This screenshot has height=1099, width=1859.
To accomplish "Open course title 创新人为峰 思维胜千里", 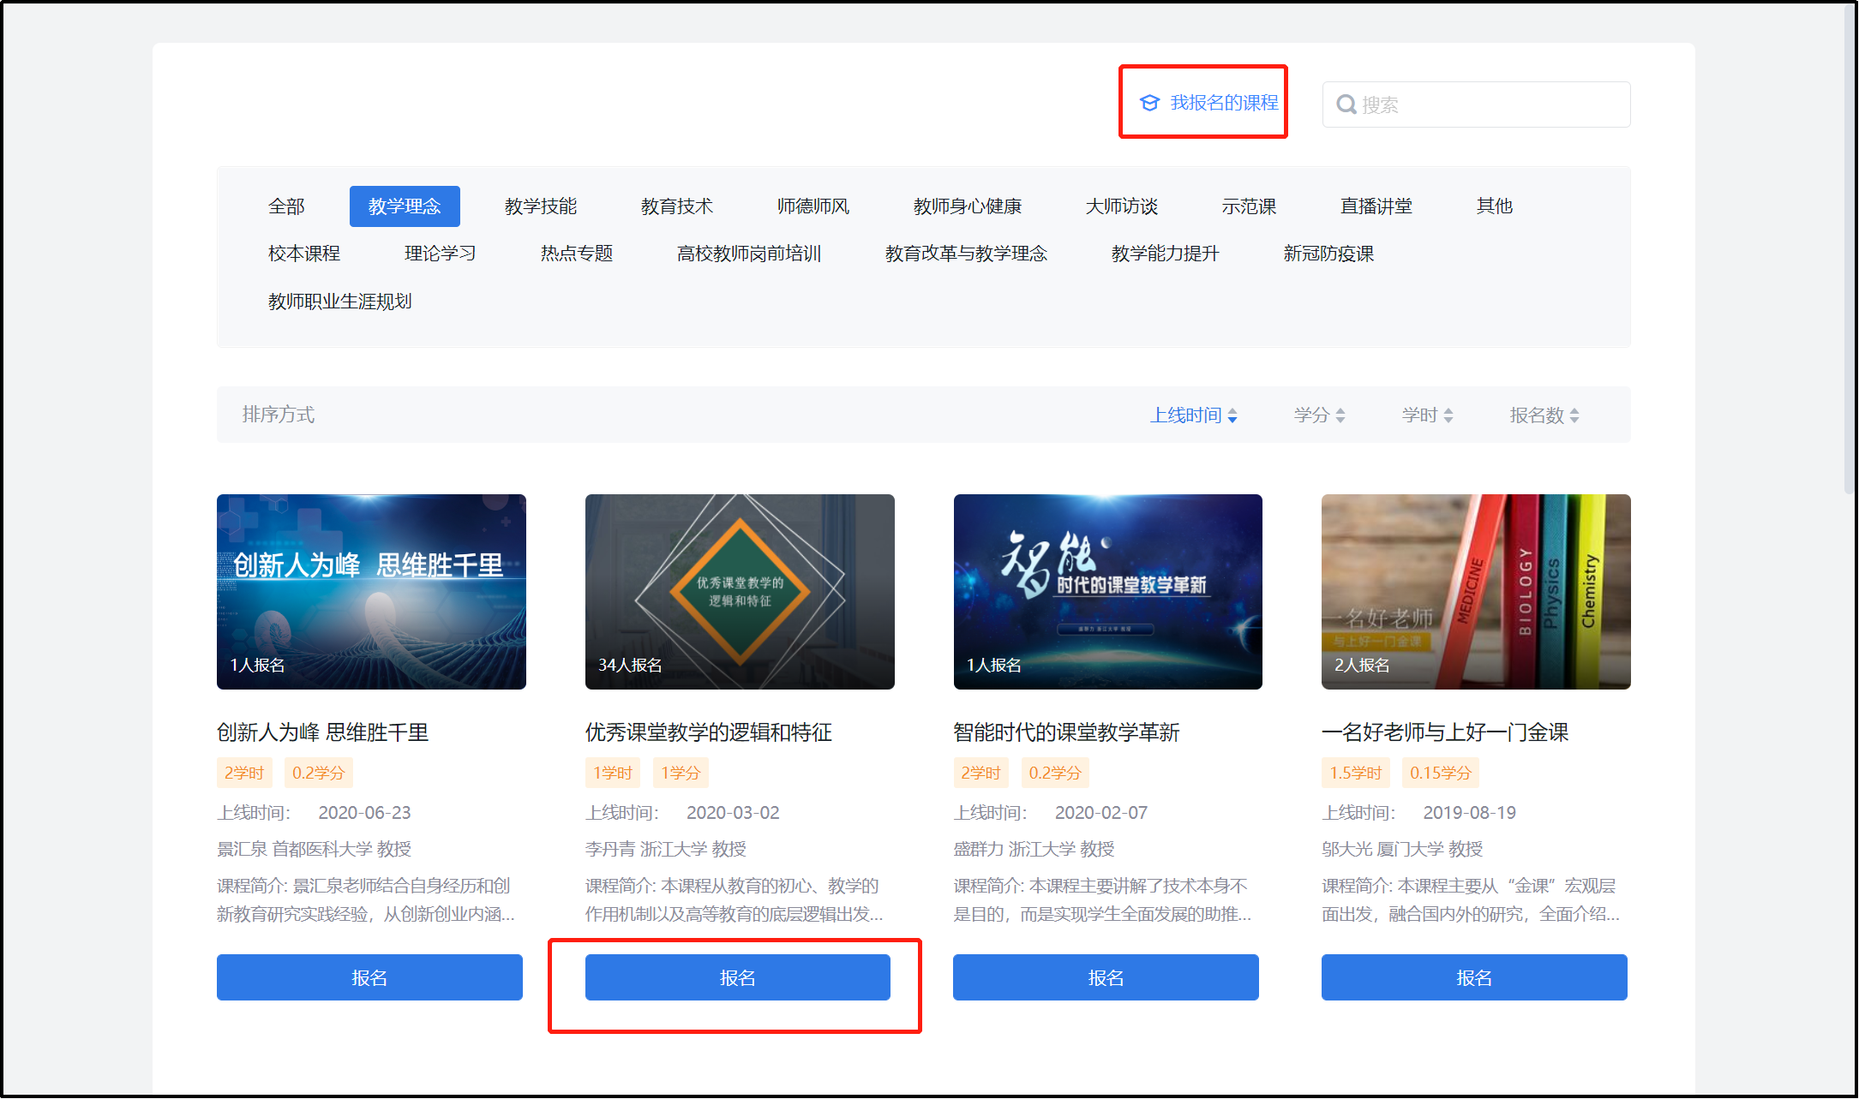I will pyautogui.click(x=322, y=732).
